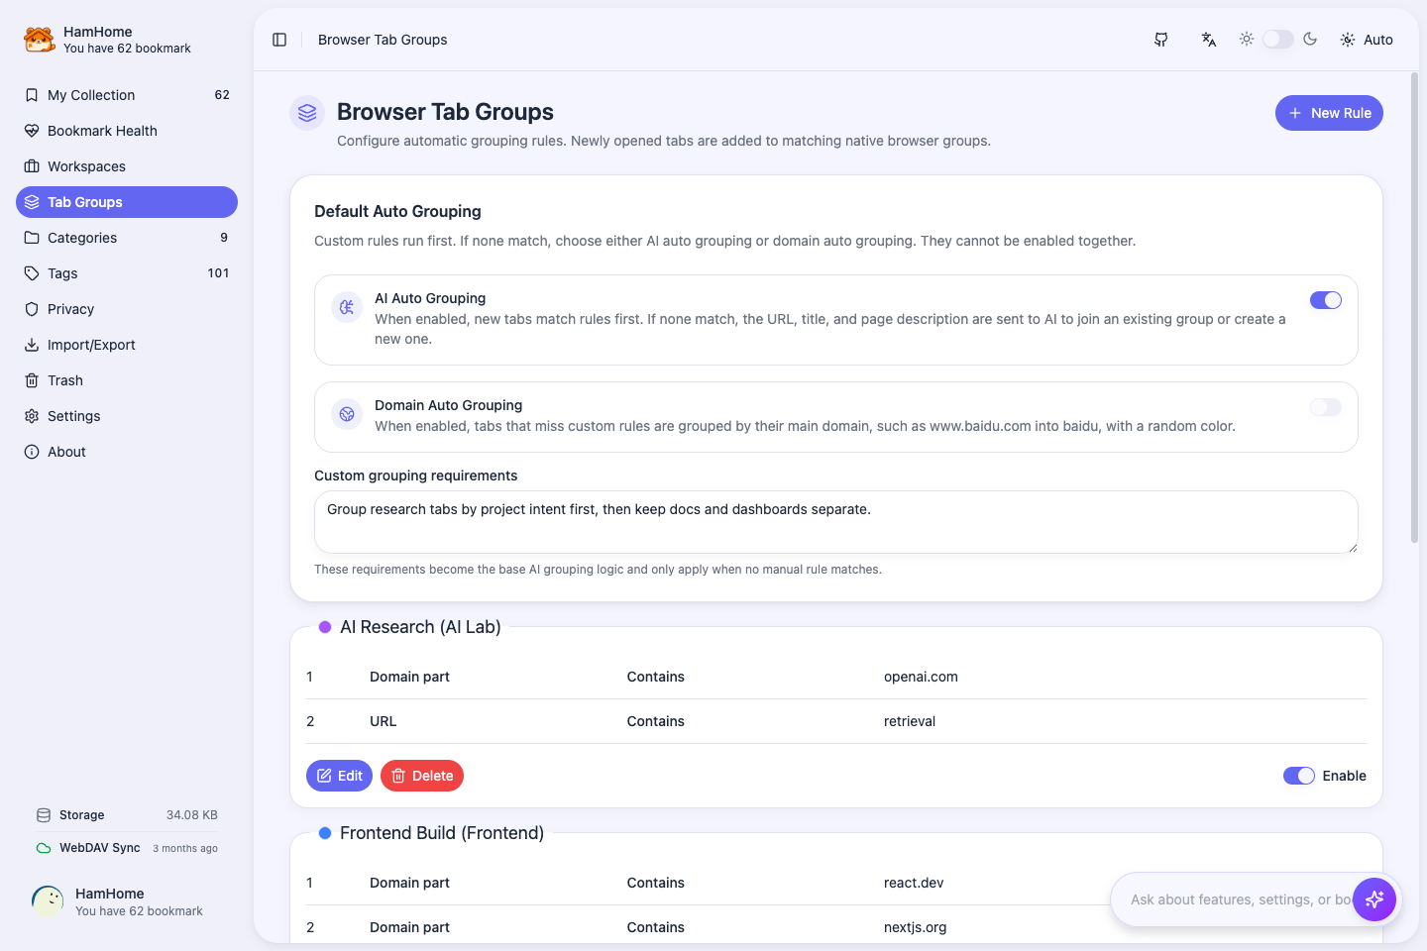Click the Storage database icon
Image resolution: width=1427 pixels, height=951 pixels.
[x=44, y=815]
